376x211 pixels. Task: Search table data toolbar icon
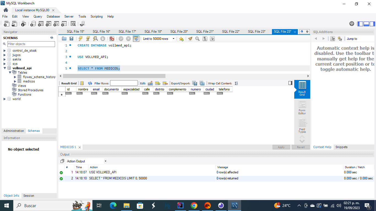pos(73,24)
